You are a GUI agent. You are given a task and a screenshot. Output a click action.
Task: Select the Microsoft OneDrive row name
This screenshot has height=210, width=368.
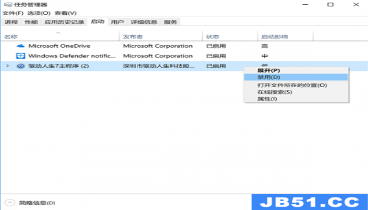coord(59,46)
